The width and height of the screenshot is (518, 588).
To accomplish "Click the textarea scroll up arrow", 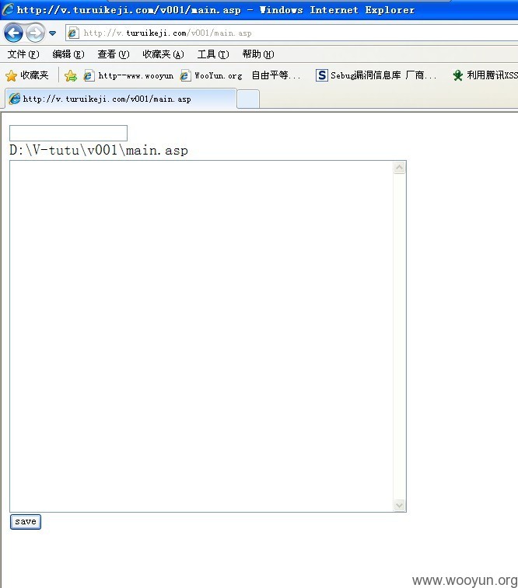I will [399, 167].
